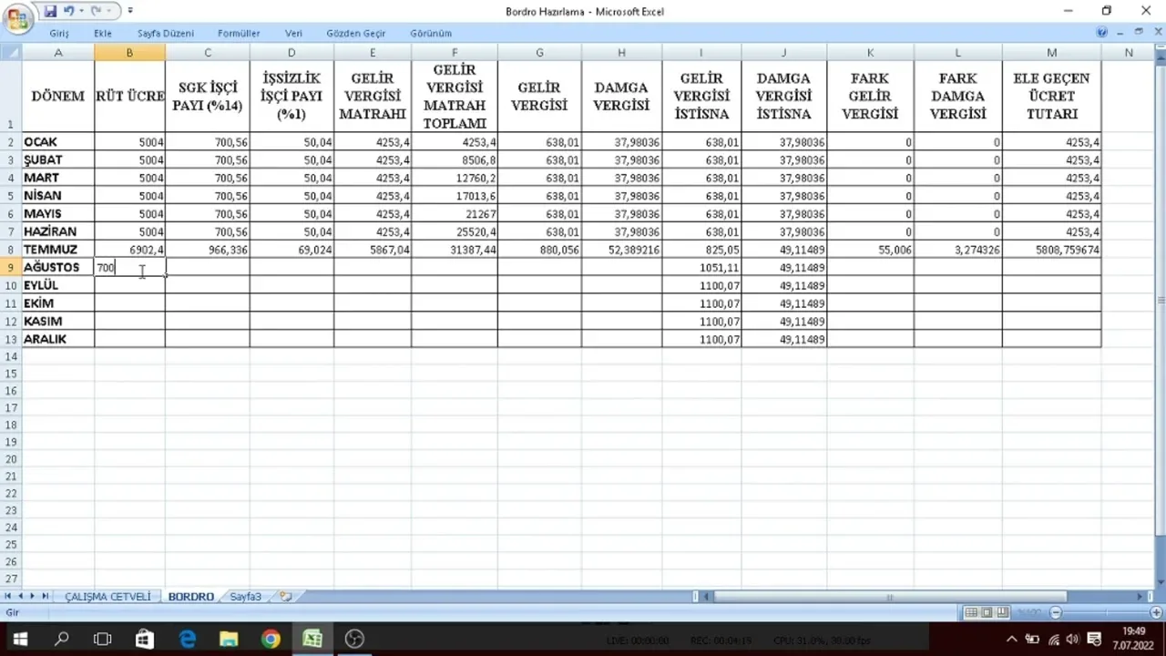Select cell with value 55,006
Viewport: 1166px width, 656px height.
871,250
